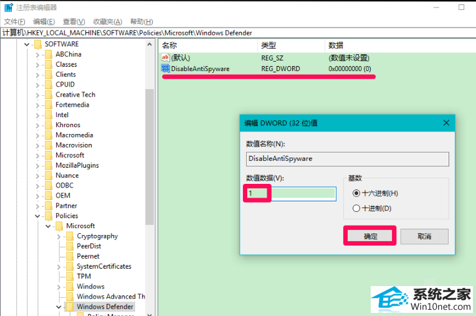Select the DisableAntiSpyware DWORD value icon
This screenshot has height=316, width=476.
click(x=166, y=69)
